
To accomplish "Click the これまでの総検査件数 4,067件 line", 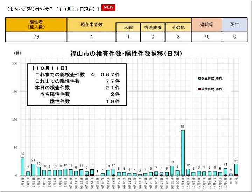I will coord(77,75).
